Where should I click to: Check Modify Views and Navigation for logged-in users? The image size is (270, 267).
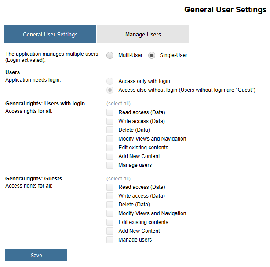coord(110,139)
